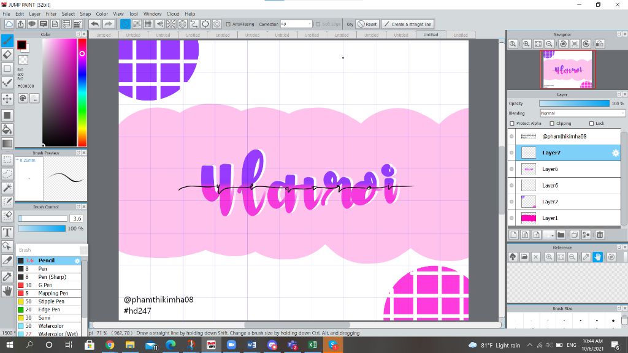Select the Bucket fill tool
The height and width of the screenshot is (353, 628).
7,129
